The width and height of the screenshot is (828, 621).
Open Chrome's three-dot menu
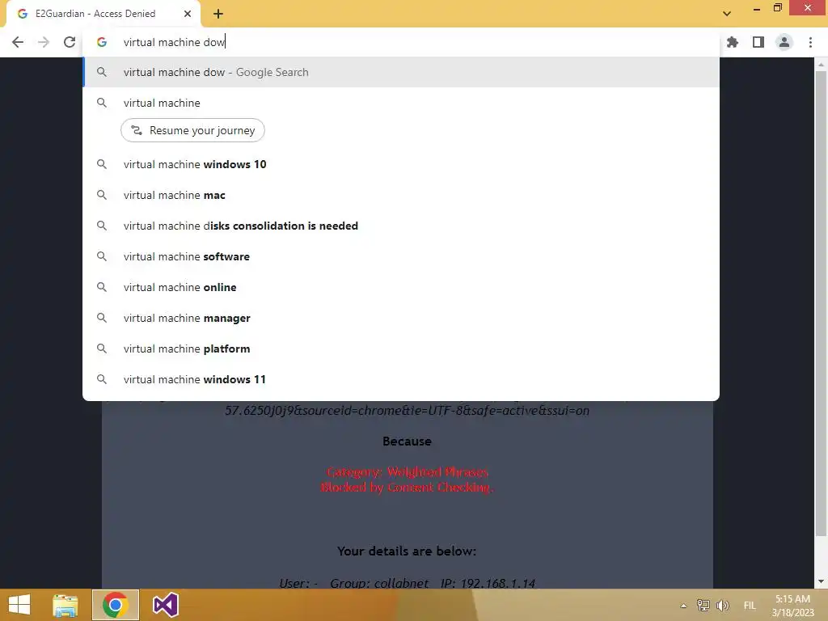(810, 42)
